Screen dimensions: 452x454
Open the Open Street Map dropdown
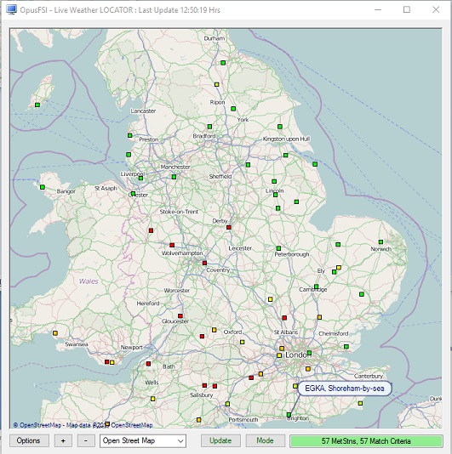click(x=143, y=440)
